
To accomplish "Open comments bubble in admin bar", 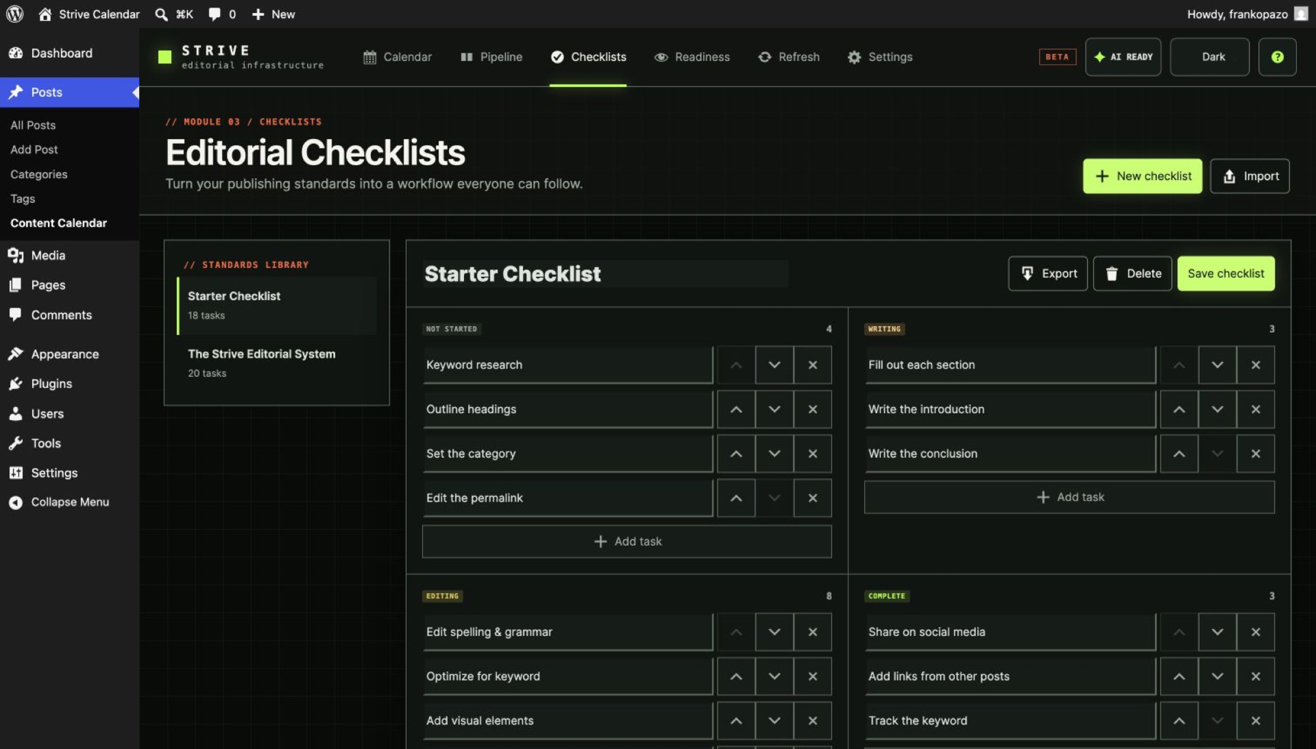I will click(x=222, y=14).
